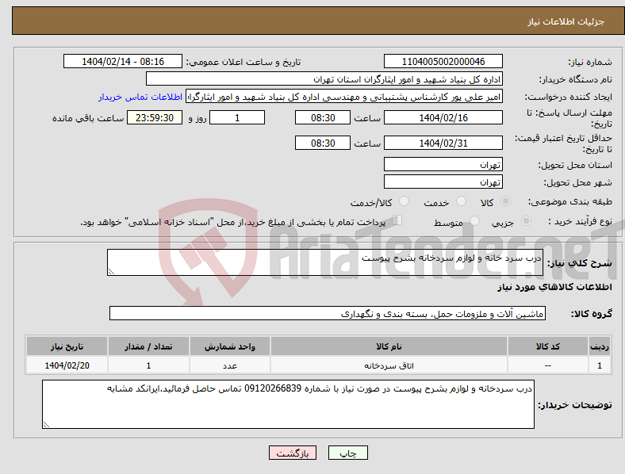Image resolution: width=625 pixels, height=474 pixels.
Task: Select the خدمت radio button
Action: point(461,201)
